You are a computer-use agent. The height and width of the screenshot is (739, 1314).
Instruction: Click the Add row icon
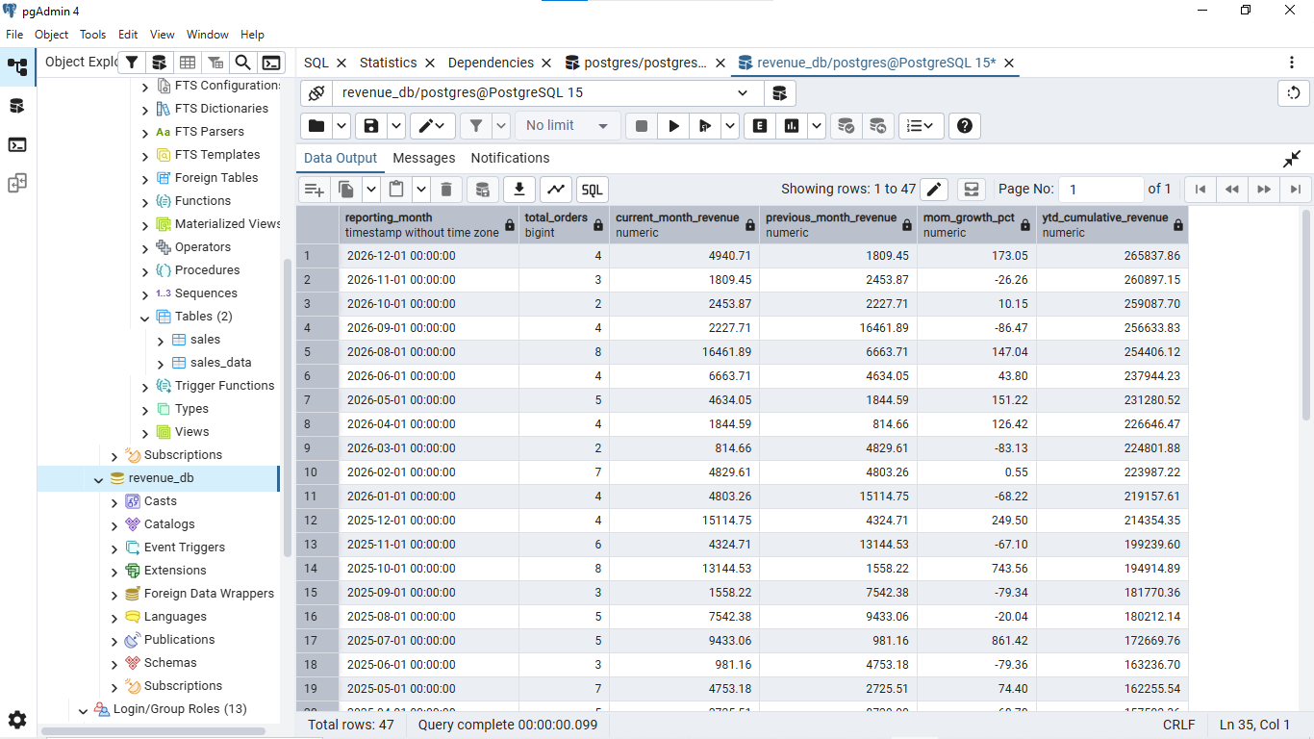click(315, 190)
